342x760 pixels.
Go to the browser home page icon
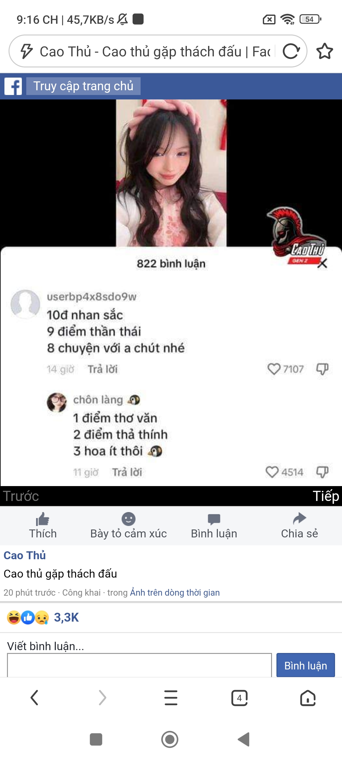(x=308, y=698)
